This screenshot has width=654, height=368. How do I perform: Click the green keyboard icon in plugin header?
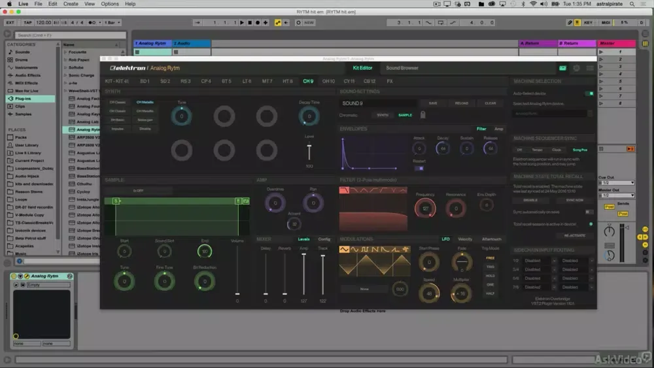point(562,68)
